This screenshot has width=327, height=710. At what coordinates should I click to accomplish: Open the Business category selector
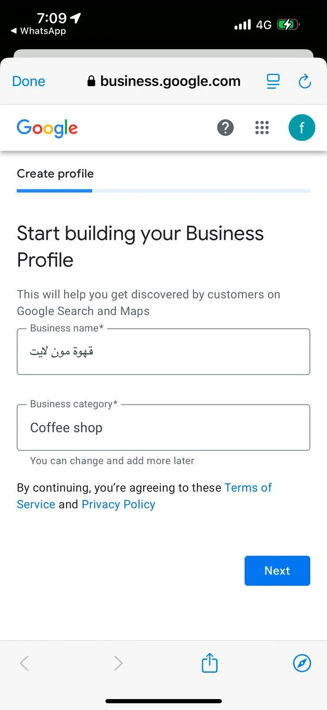coord(163,427)
